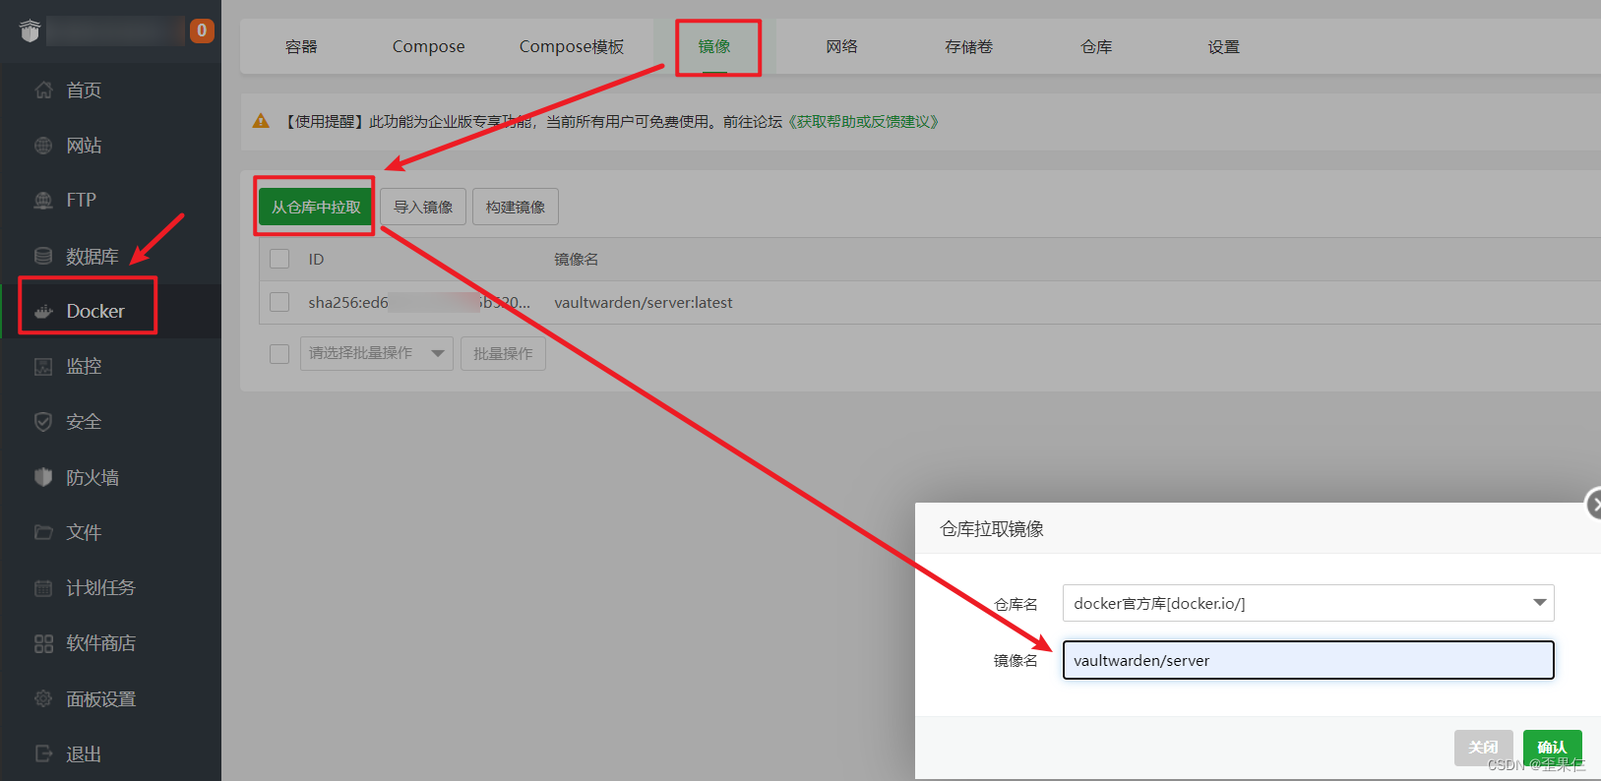Click the panel shield logo icon

[31, 30]
